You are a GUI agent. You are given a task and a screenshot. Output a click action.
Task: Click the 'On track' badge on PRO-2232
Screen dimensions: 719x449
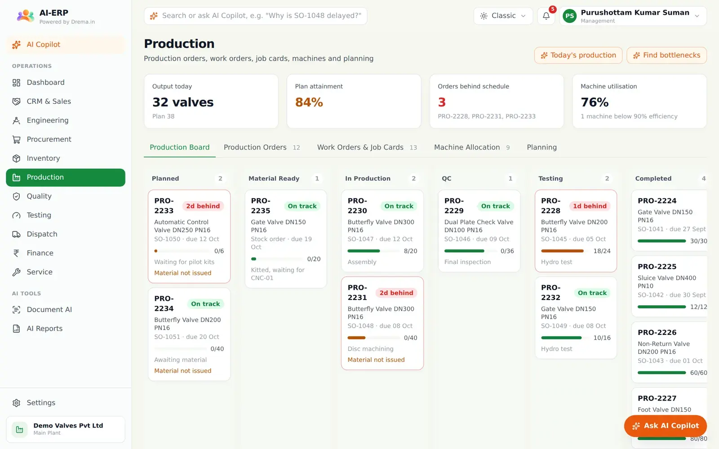click(x=592, y=293)
